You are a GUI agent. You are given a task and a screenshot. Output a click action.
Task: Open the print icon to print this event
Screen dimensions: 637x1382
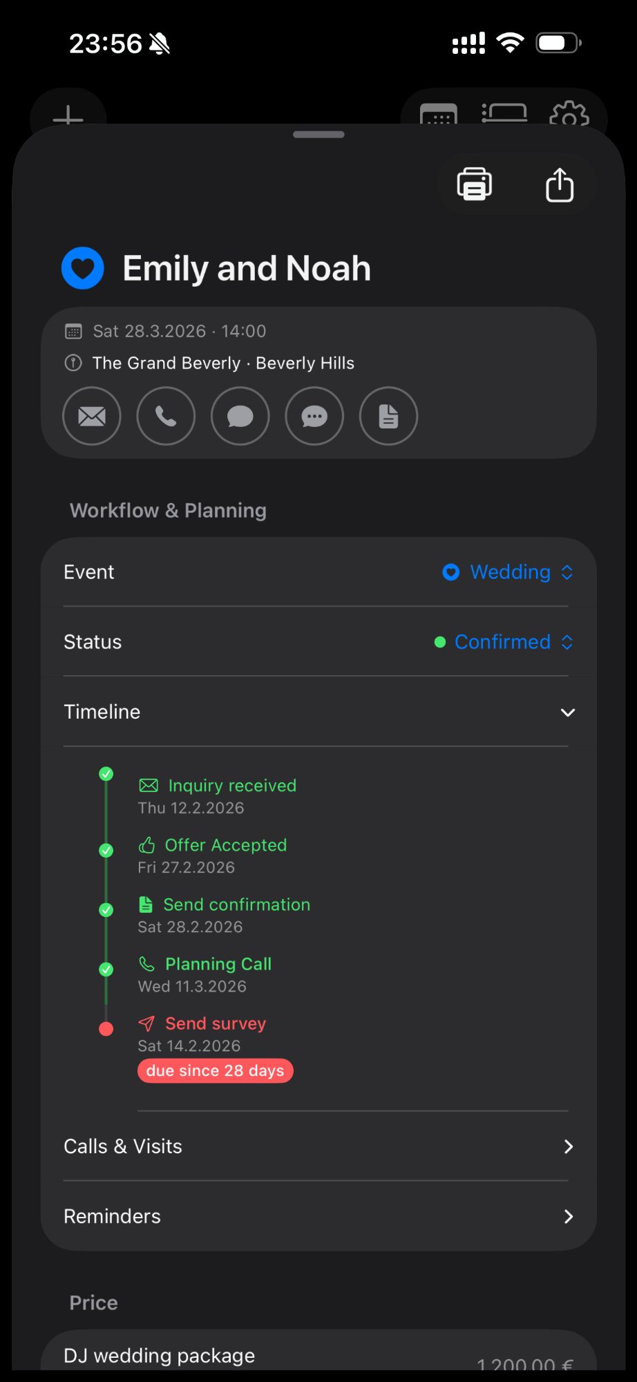coord(473,184)
